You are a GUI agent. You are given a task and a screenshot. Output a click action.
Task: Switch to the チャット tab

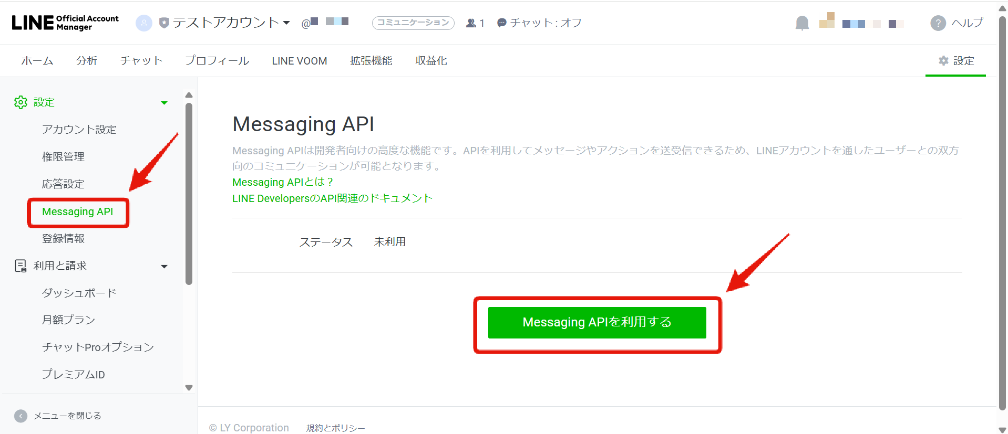point(141,61)
